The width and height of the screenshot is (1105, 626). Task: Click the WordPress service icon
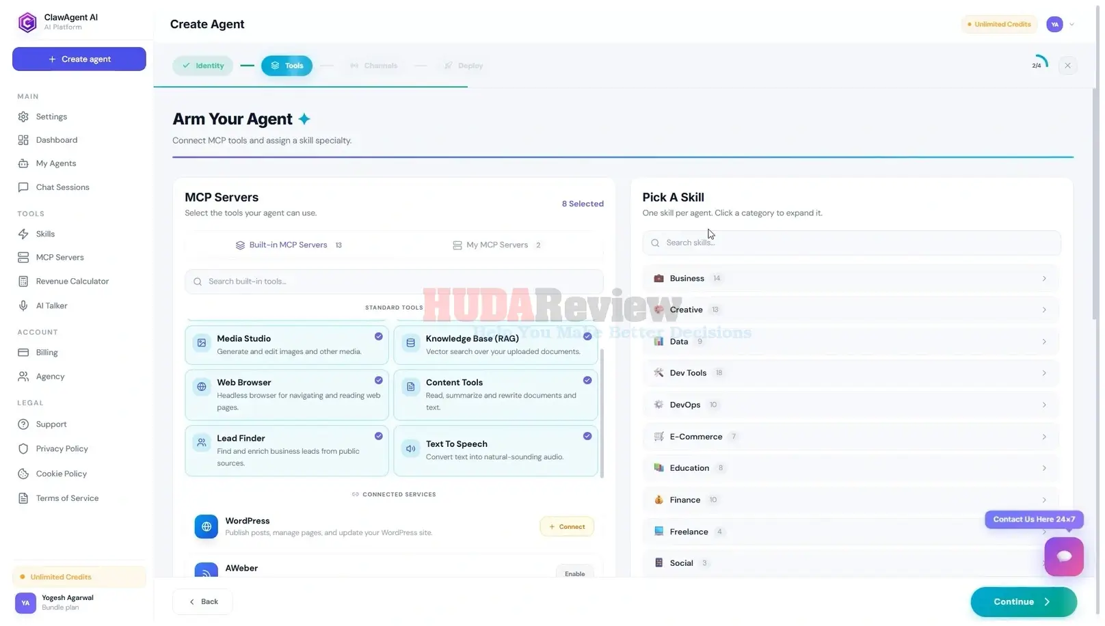[x=206, y=527]
